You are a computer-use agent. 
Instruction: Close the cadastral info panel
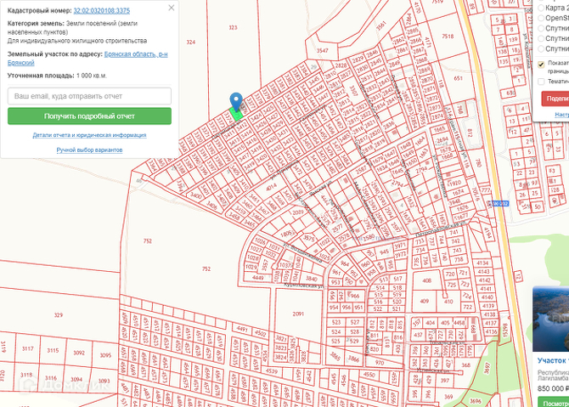172,8
